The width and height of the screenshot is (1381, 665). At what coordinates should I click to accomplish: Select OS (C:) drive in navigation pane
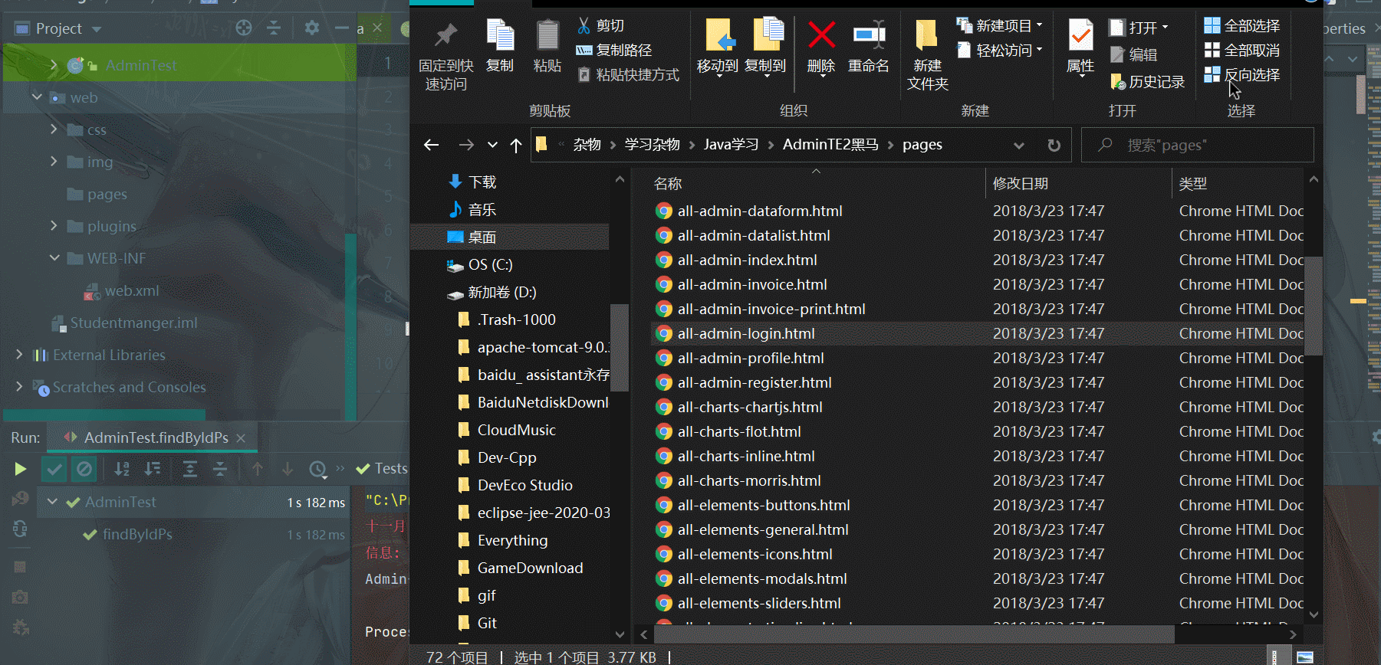point(490,265)
